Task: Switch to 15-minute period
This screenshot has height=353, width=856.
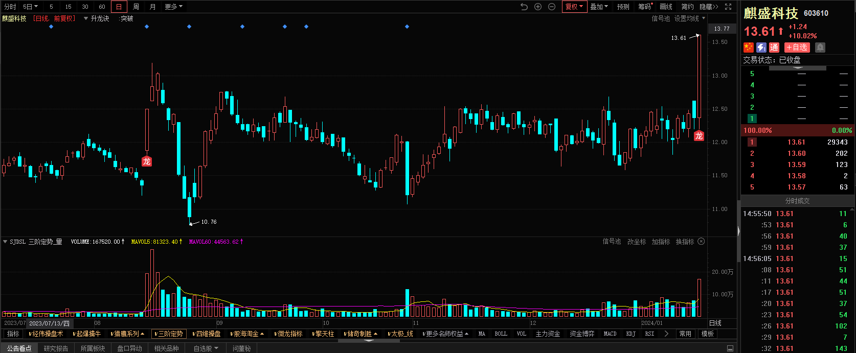Action: tap(68, 7)
